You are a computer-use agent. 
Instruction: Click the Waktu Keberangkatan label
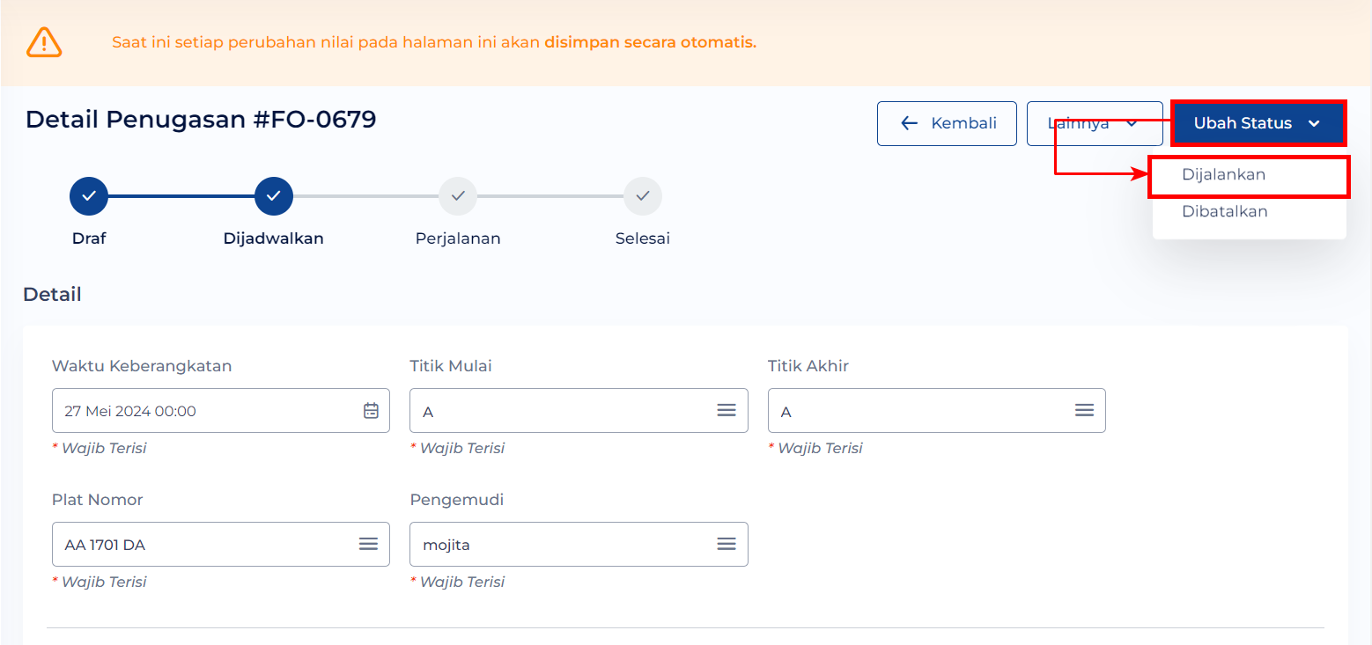click(x=142, y=366)
